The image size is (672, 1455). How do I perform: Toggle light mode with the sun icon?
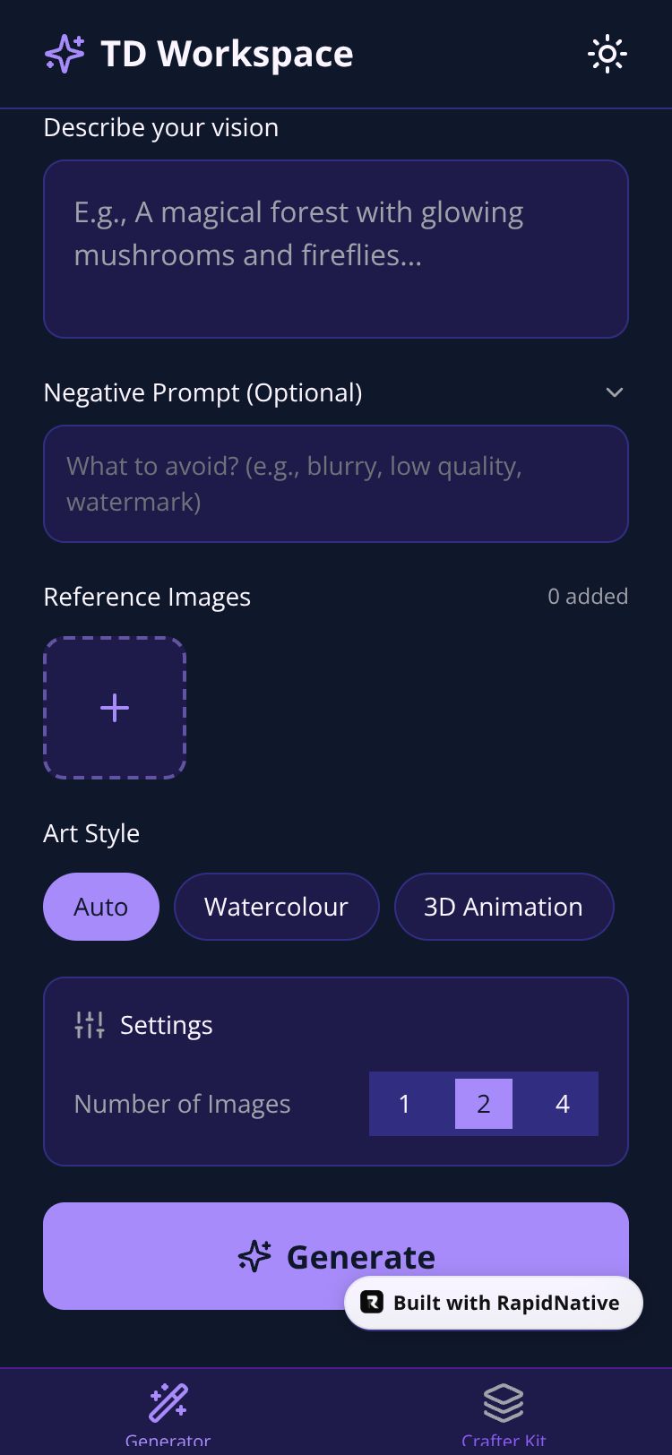(607, 54)
